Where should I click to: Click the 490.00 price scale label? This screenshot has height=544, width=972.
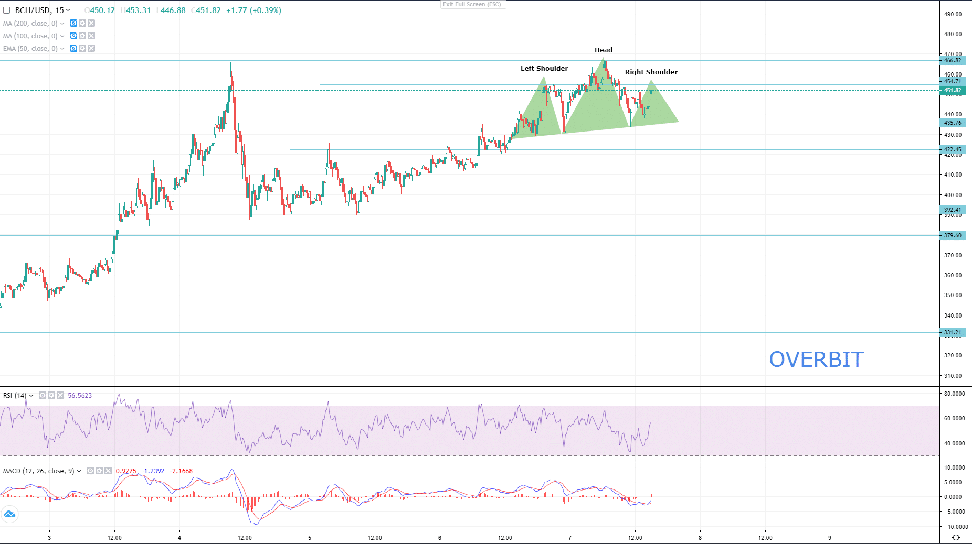[953, 14]
